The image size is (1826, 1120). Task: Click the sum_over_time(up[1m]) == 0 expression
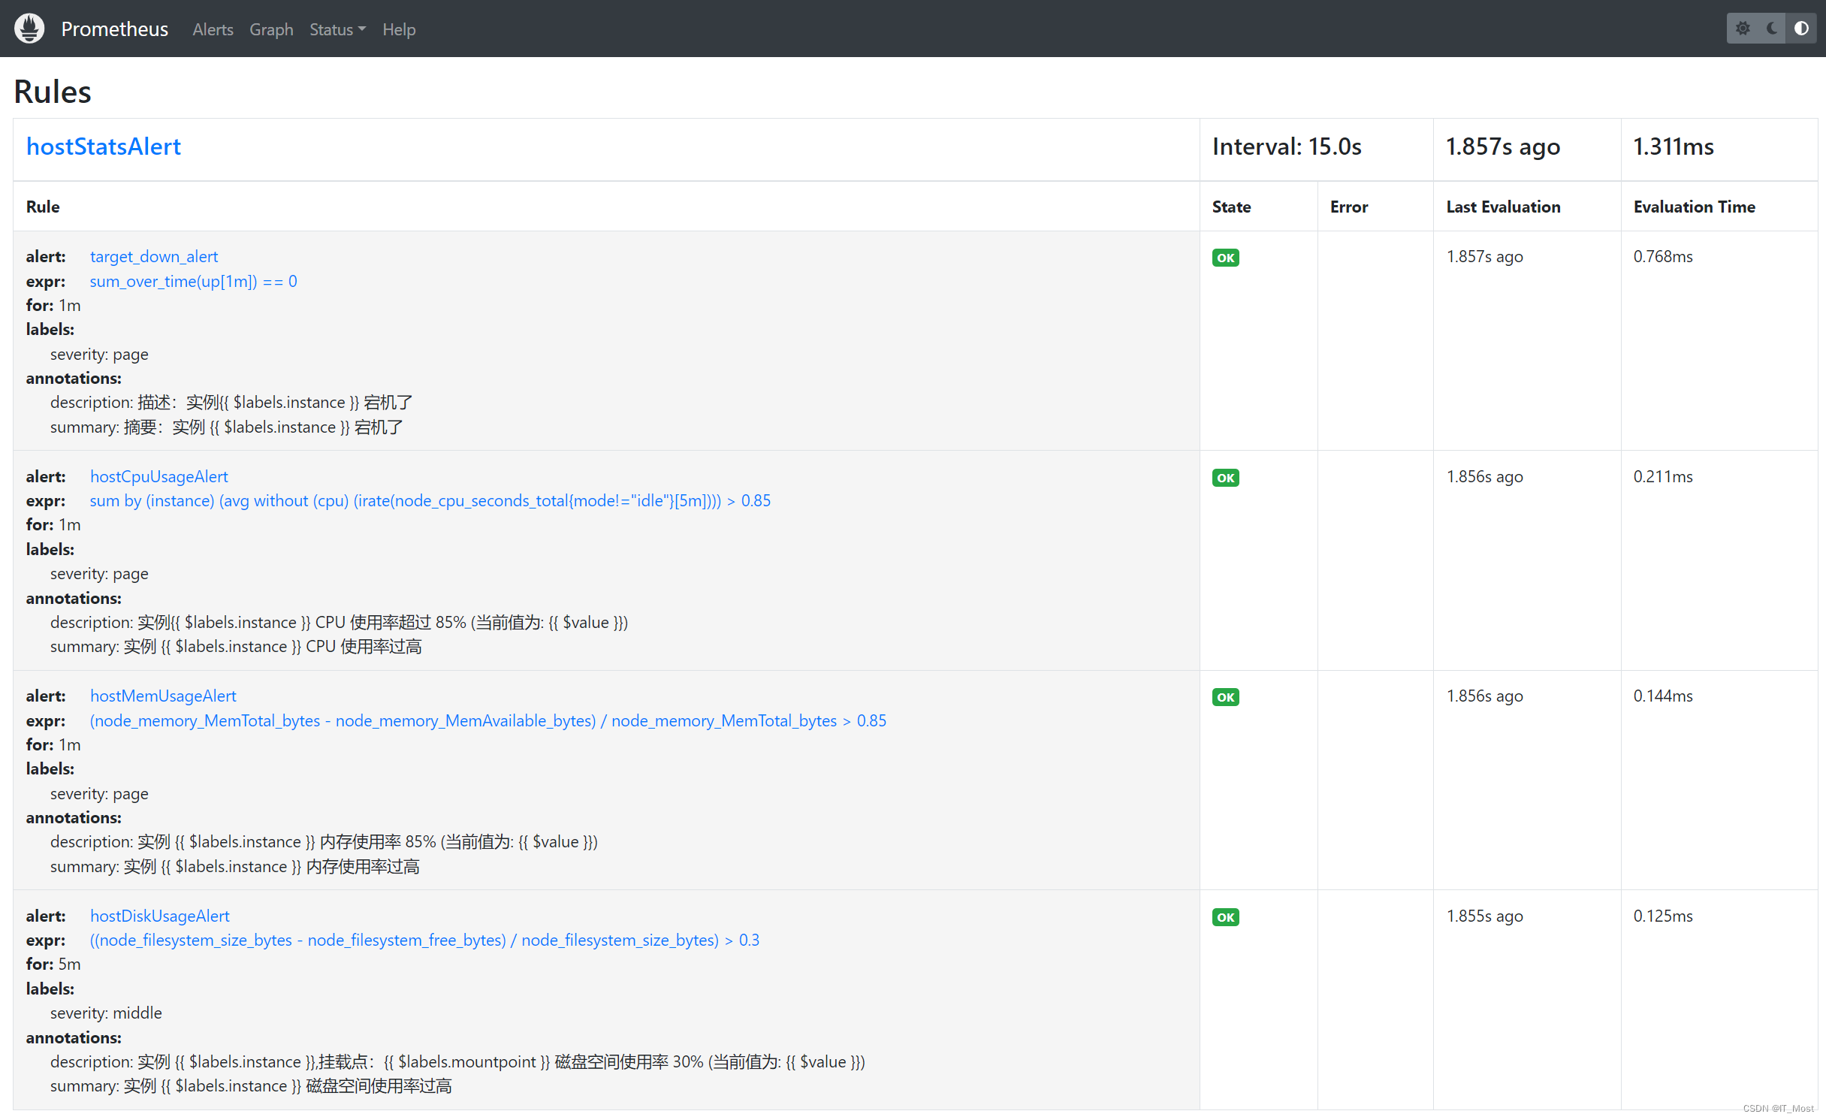coord(193,281)
